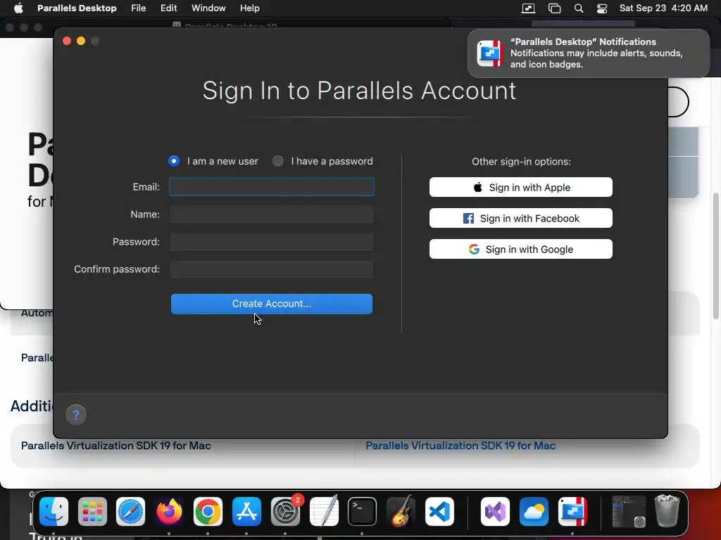Screen dimensions: 721x540
Task: Sign in with Facebook
Action: coord(520,218)
